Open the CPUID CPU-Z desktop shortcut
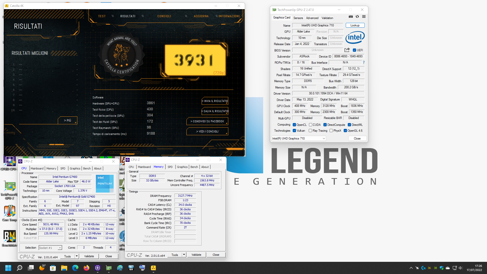 (9, 164)
